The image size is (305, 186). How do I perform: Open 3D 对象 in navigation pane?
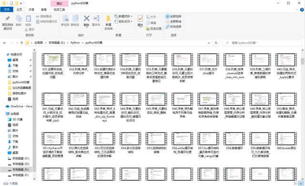coord(15,119)
